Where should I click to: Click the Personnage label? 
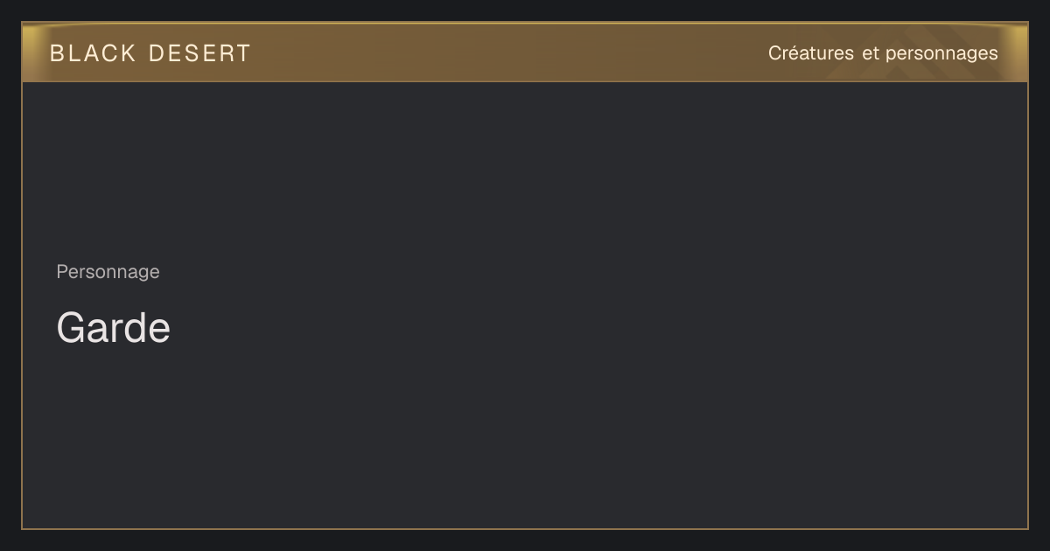108,272
